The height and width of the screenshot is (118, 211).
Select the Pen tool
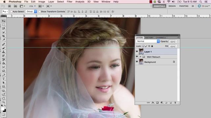[x=4, y=75]
